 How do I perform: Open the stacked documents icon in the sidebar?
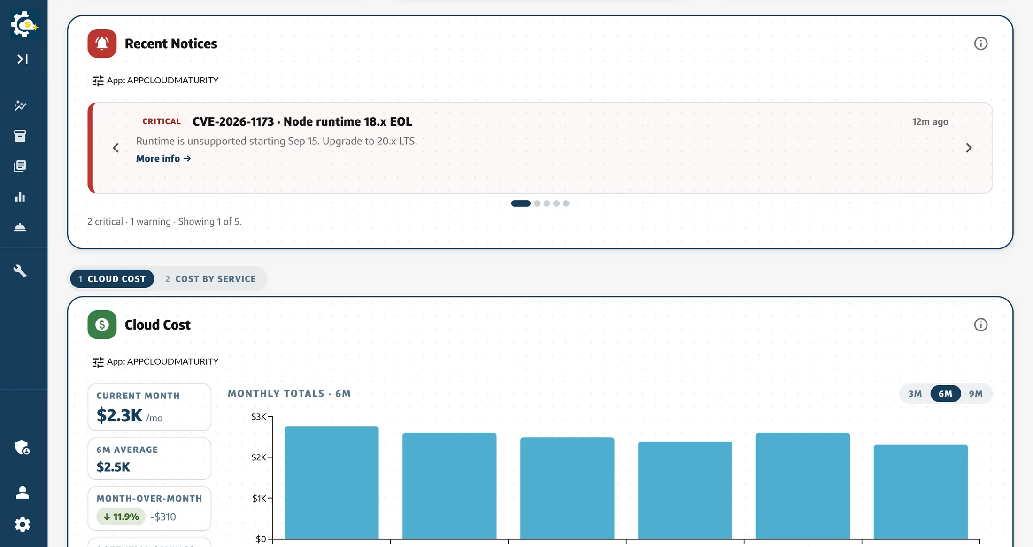pyautogui.click(x=20, y=166)
